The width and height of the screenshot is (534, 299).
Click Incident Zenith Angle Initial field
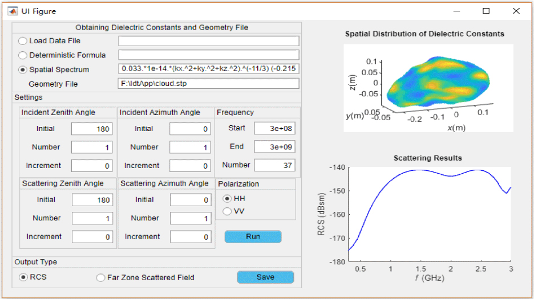tap(92, 129)
